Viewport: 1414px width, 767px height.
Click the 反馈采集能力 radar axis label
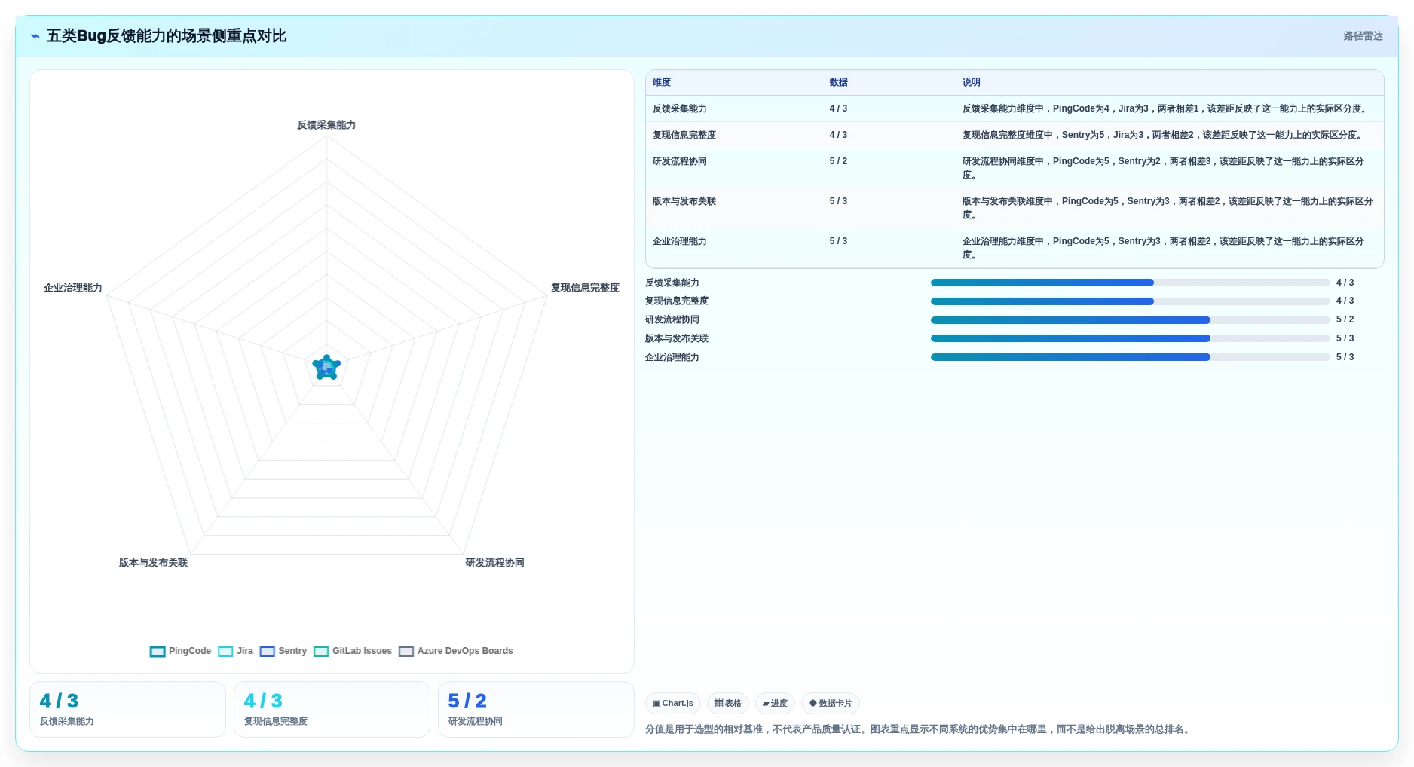coord(326,125)
